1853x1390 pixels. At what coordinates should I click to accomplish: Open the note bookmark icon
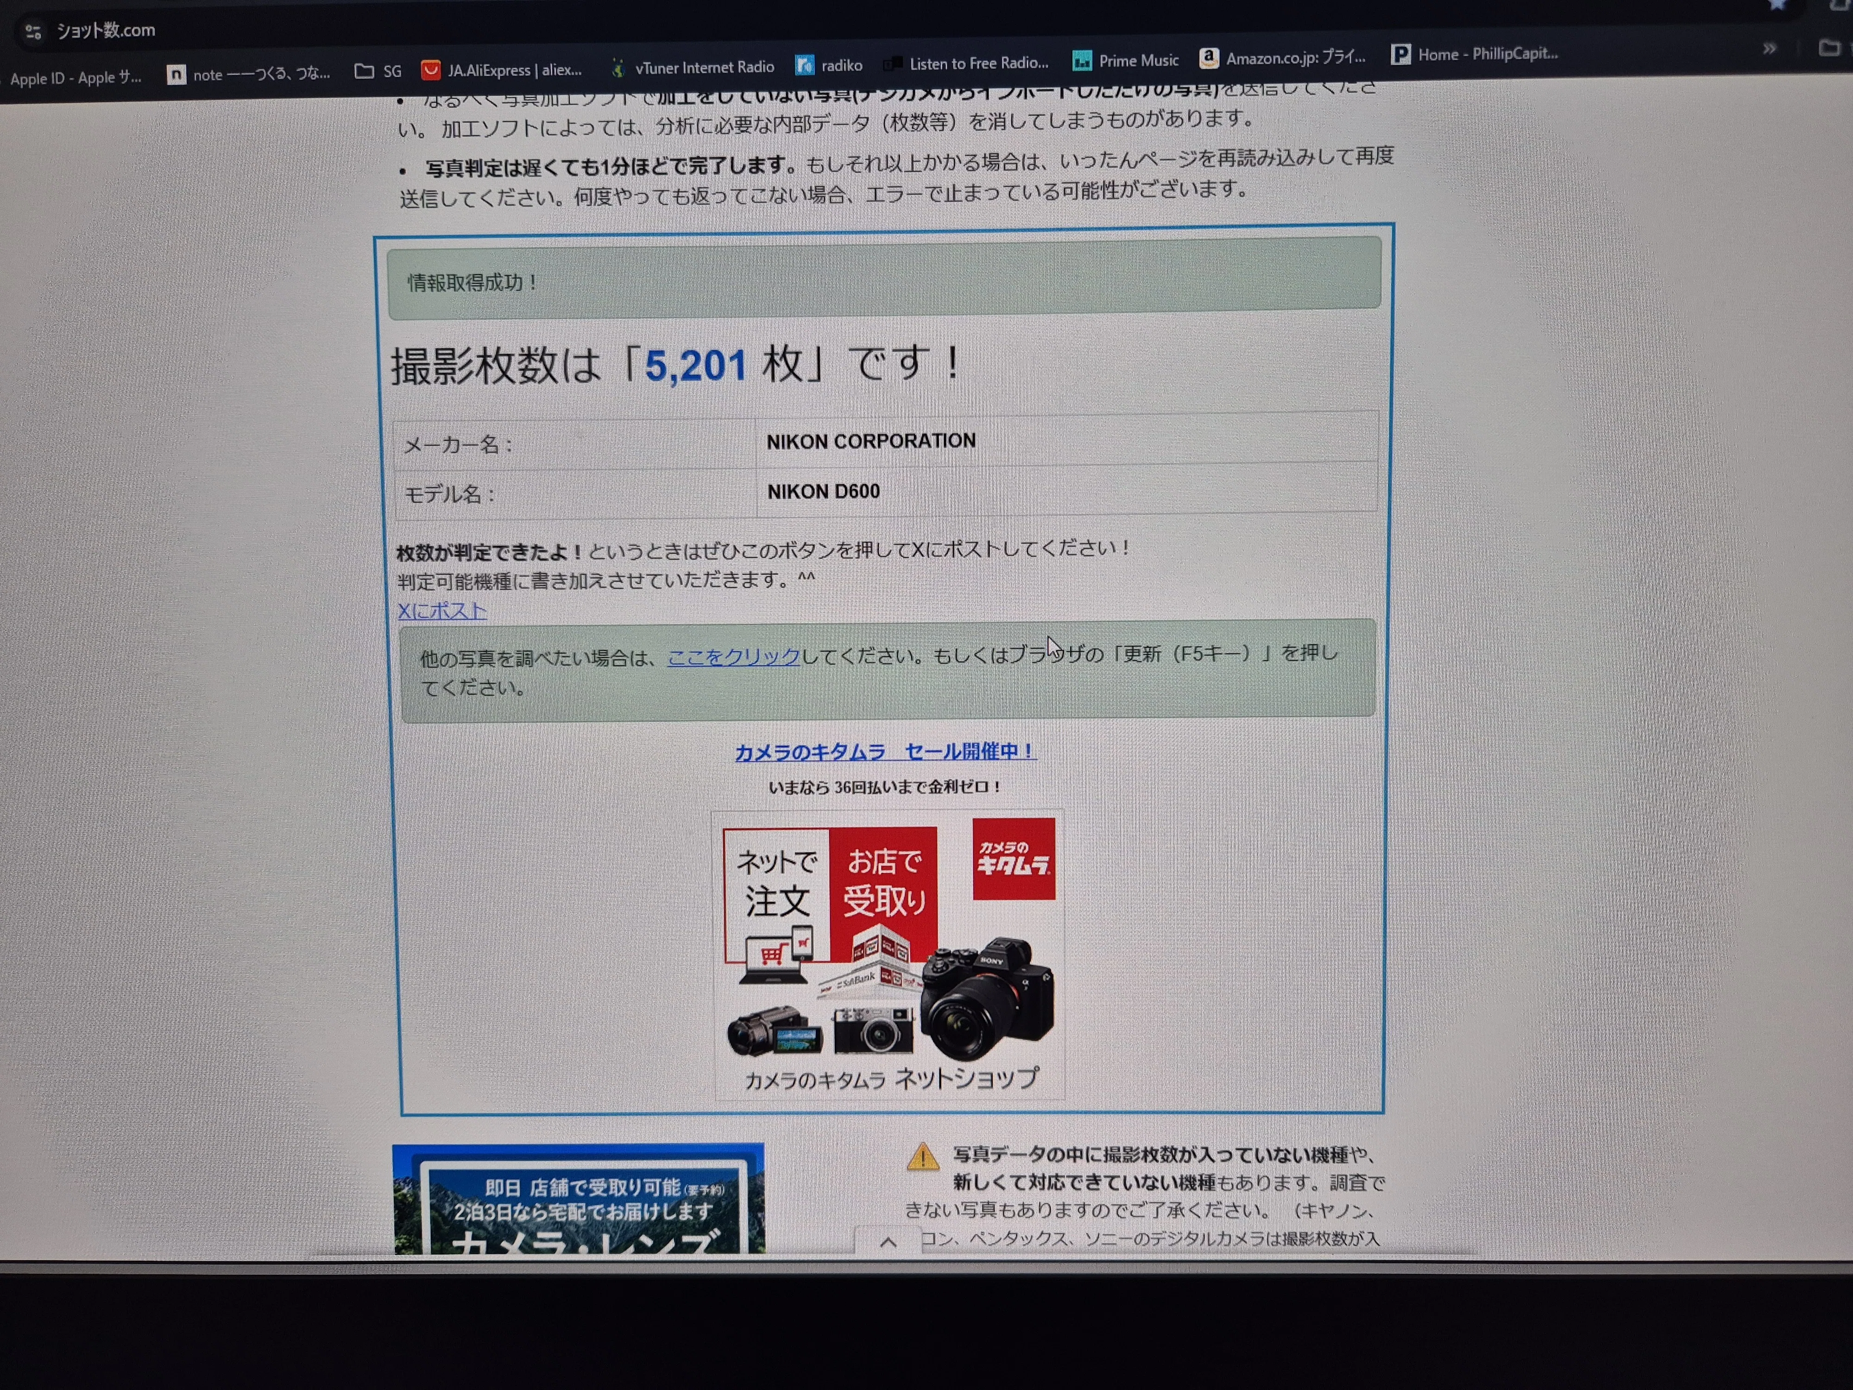click(x=176, y=76)
